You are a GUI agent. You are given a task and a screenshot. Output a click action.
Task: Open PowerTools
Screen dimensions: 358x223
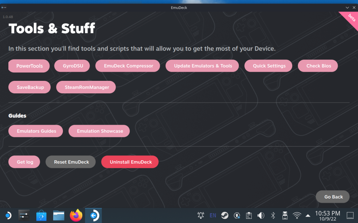[29, 66]
